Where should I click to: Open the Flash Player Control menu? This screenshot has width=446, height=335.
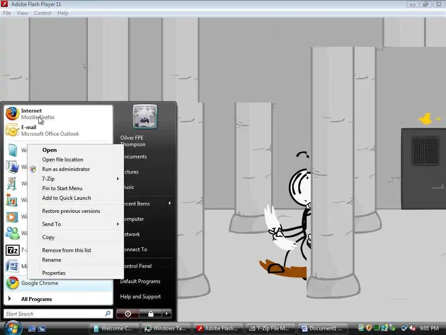click(x=43, y=13)
